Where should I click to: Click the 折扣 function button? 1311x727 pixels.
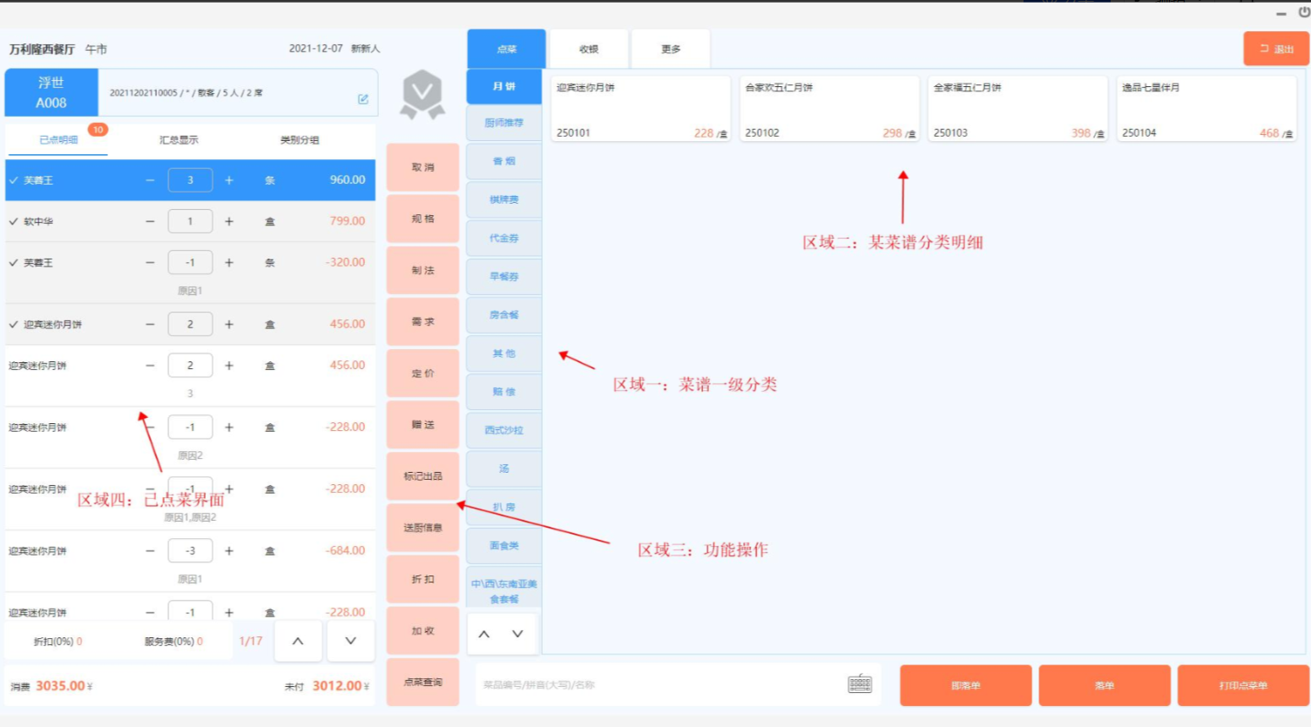pos(422,579)
